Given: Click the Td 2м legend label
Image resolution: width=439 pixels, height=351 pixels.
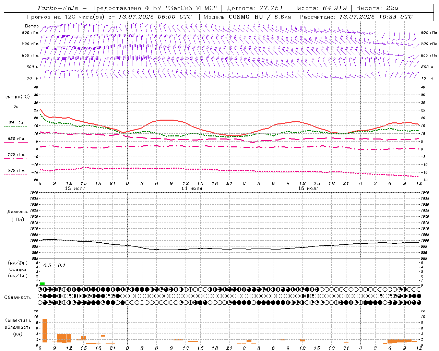Looking at the screenshot, I should click(16, 123).
